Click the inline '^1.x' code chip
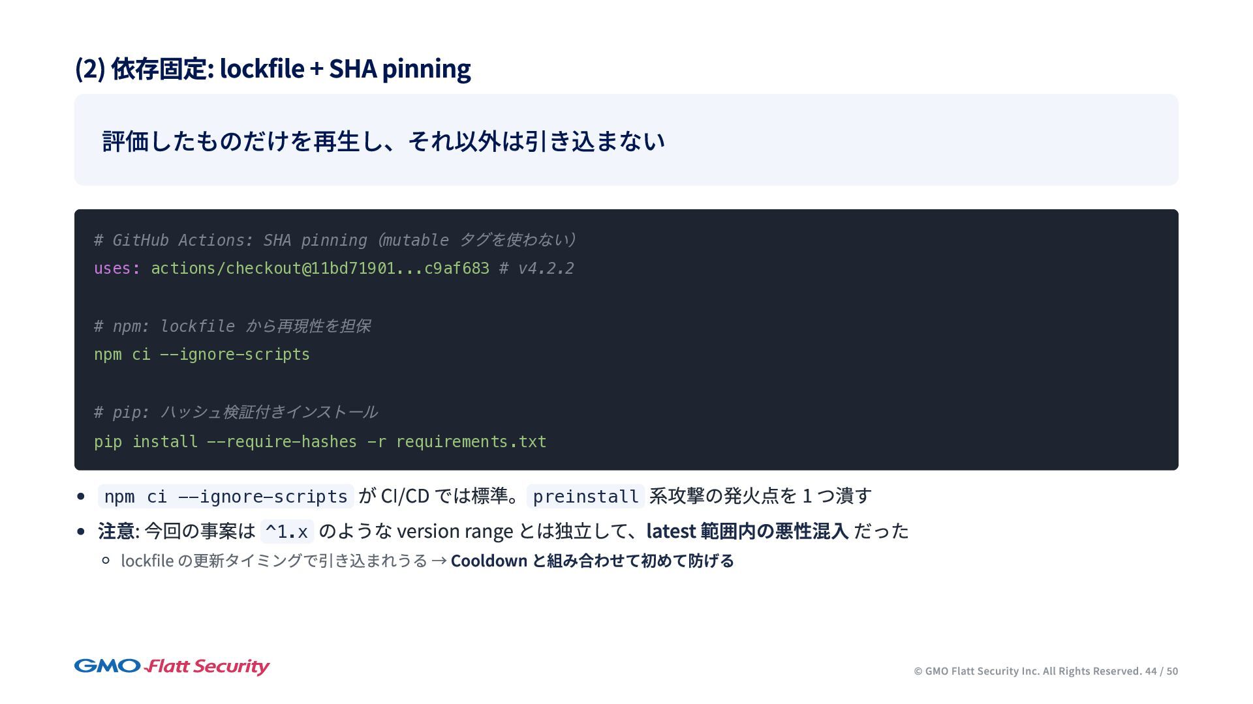Screen dimensions: 1253x704 coord(286,532)
